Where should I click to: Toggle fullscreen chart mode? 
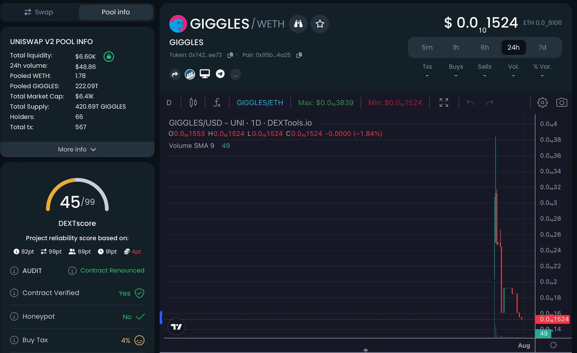(444, 103)
